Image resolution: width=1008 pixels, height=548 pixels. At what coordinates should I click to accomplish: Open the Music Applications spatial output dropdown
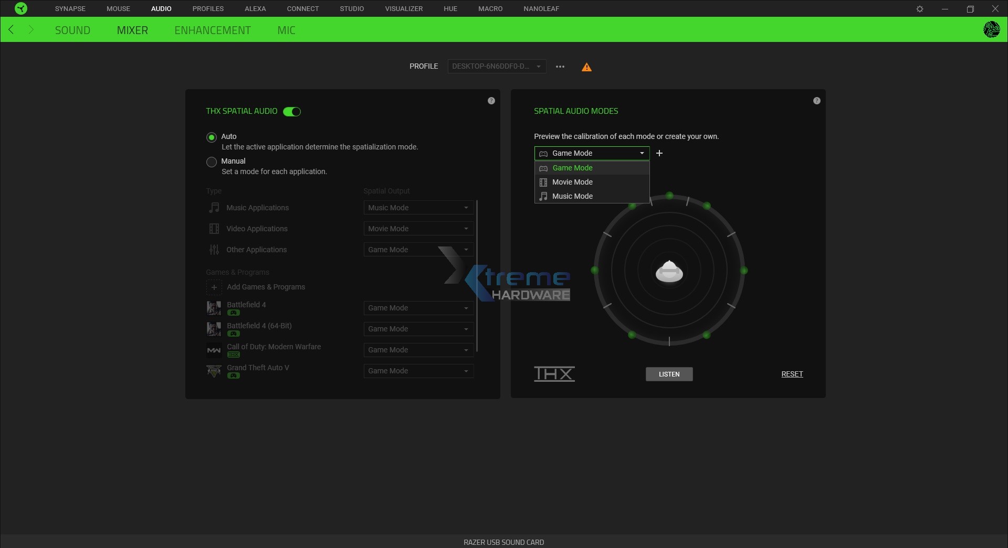(x=418, y=208)
